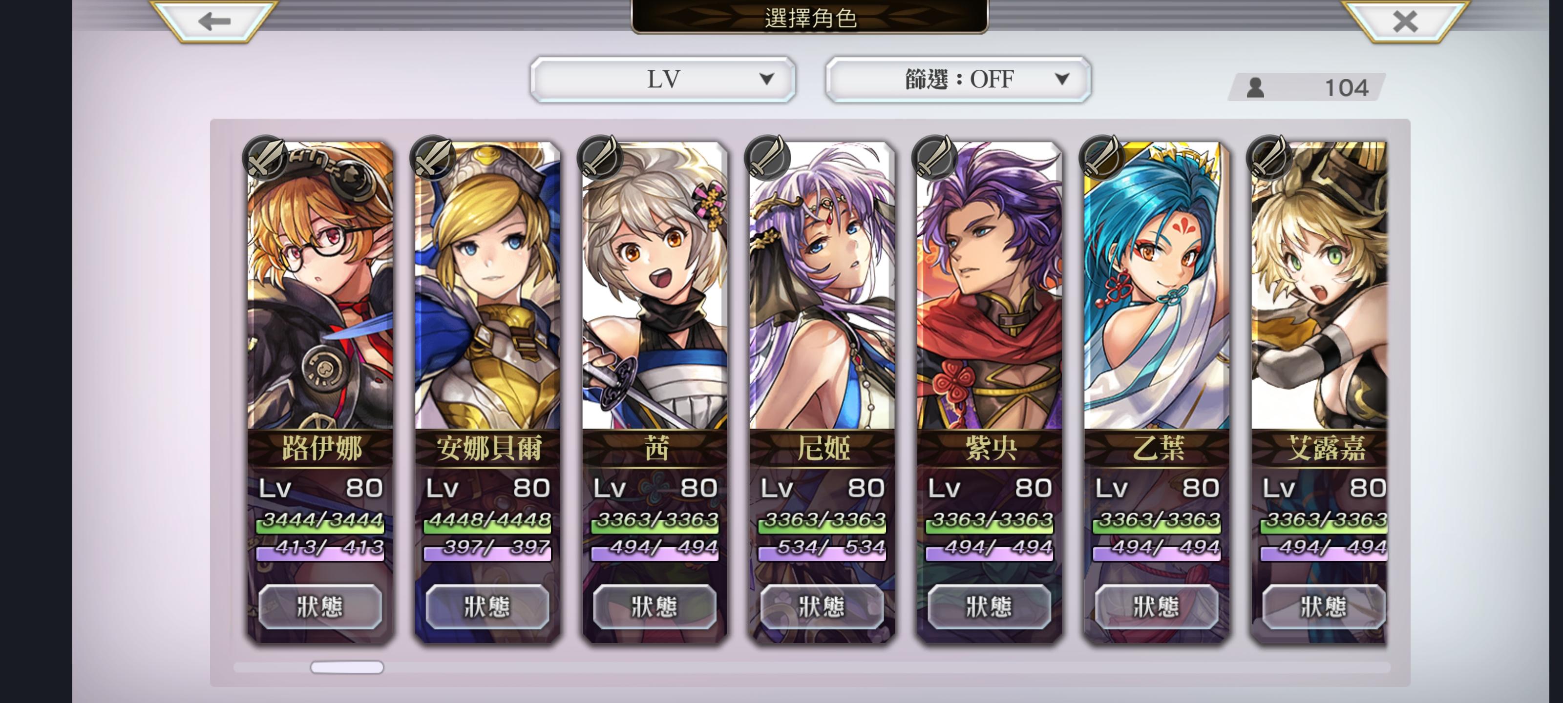Click the katana icon on 艾露嘉's card
This screenshot has height=703, width=1563.
pos(1270,158)
